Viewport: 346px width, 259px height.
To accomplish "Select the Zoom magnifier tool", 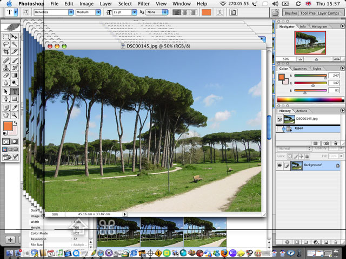I will tap(15, 115).
